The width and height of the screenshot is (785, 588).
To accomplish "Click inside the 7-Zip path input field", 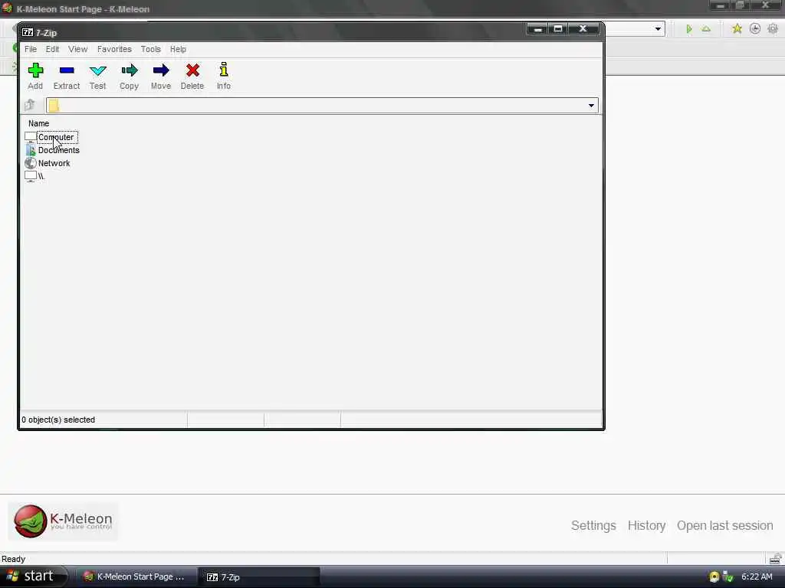I will (322, 106).
